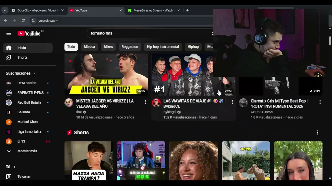
Task: Select the 'Todo' filter chip
Action: (x=71, y=47)
